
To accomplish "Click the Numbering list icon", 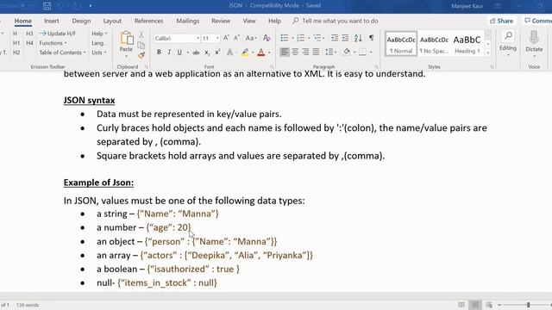I will tap(301, 38).
